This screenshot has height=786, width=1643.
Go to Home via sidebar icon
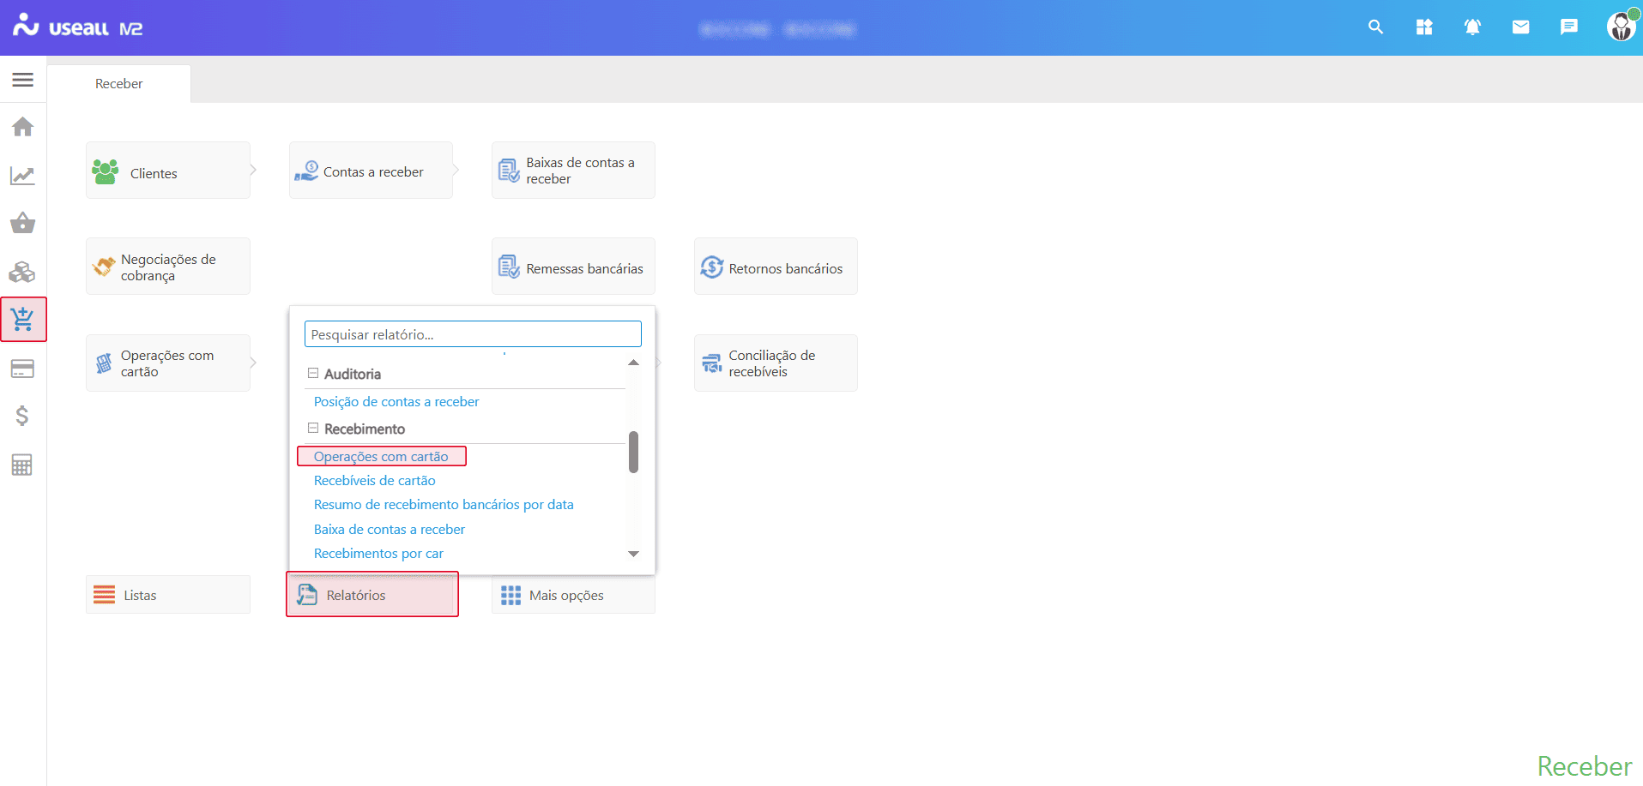coord(23,128)
